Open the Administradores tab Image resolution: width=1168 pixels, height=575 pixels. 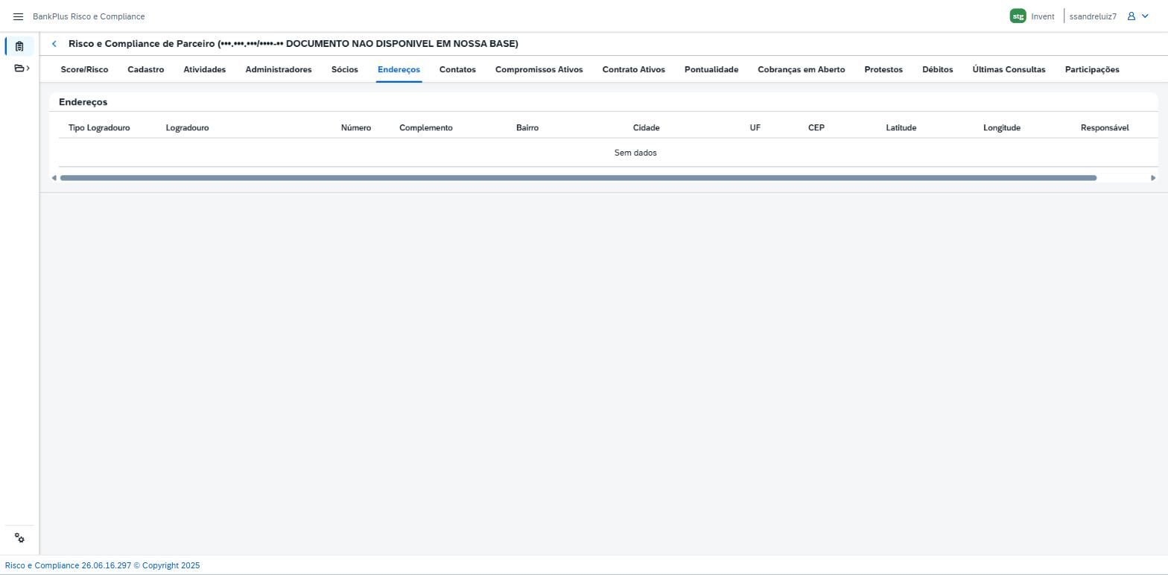tap(279, 69)
